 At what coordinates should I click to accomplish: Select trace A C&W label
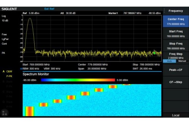coord(7,72)
